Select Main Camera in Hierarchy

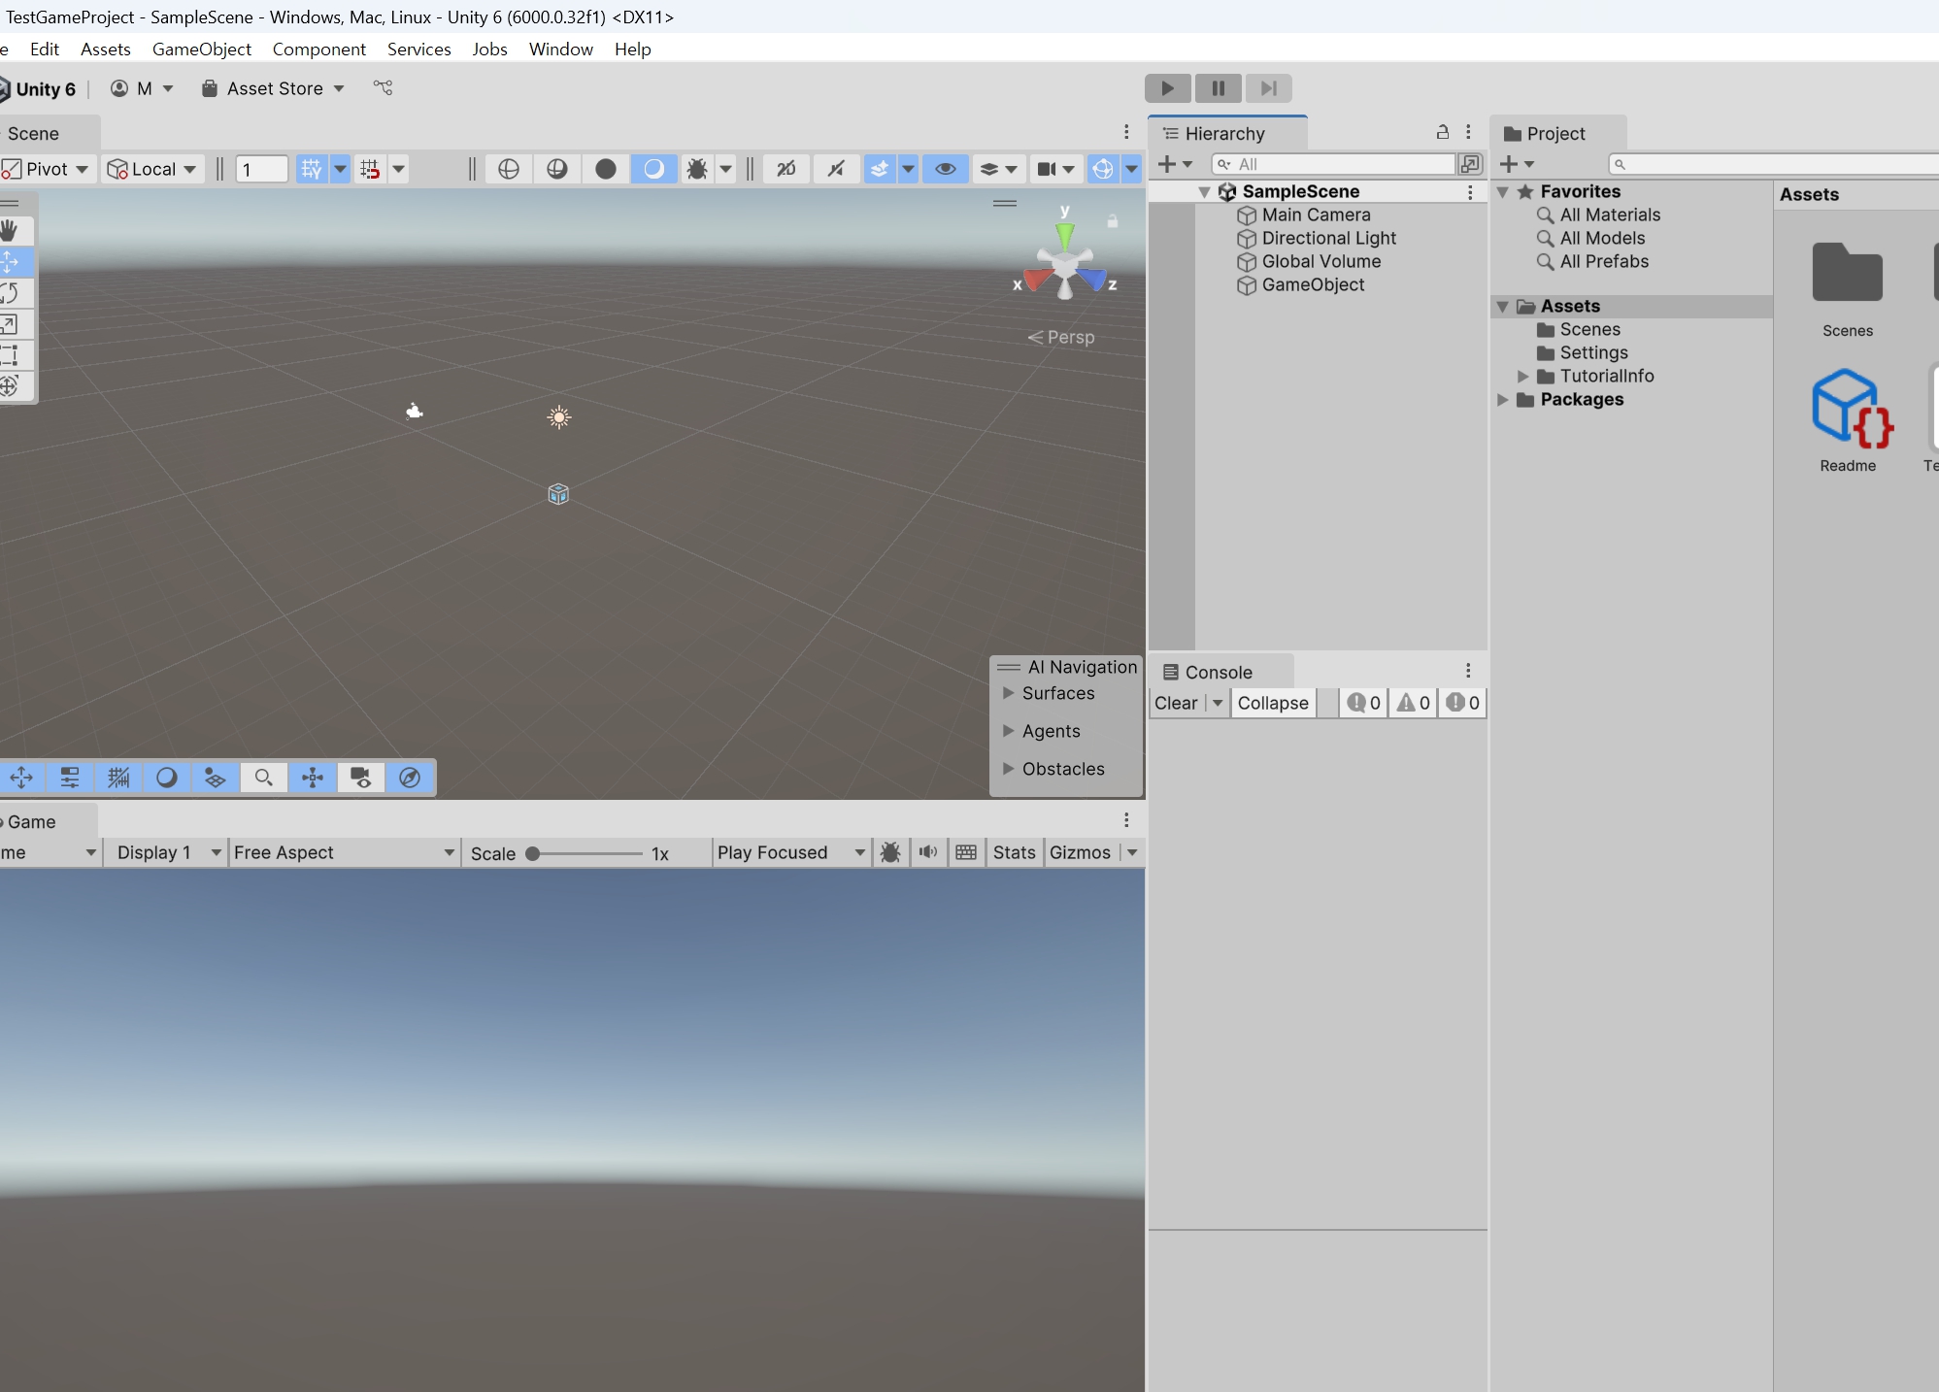pyautogui.click(x=1317, y=215)
